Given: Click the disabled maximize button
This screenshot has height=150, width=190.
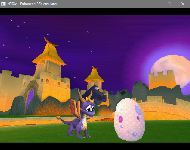Looking at the screenshot, I should click(x=169, y=4).
